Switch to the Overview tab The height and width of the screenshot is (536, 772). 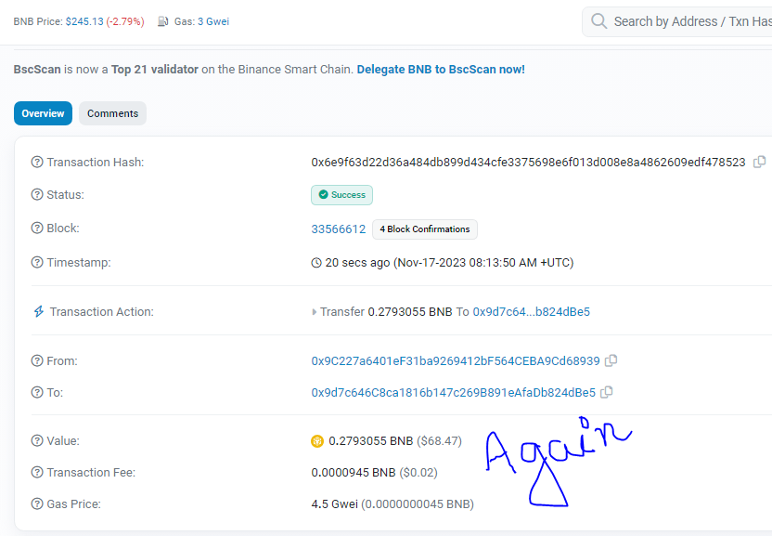point(43,113)
